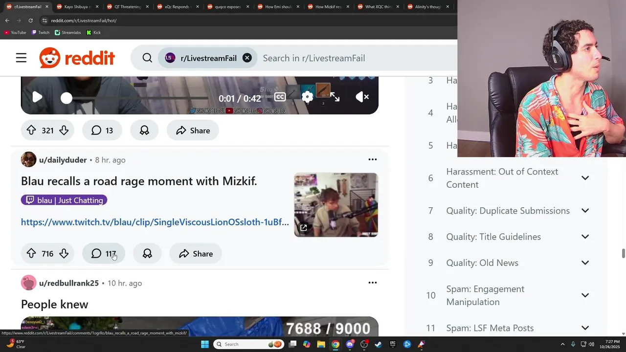Open options menu for People knew post

point(373,283)
